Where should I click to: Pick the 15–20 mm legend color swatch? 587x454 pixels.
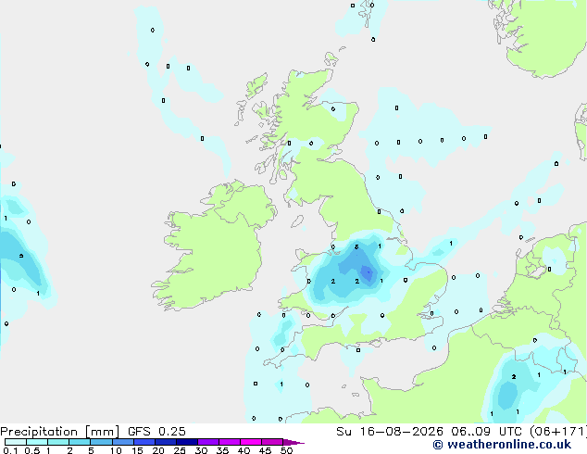(144, 442)
